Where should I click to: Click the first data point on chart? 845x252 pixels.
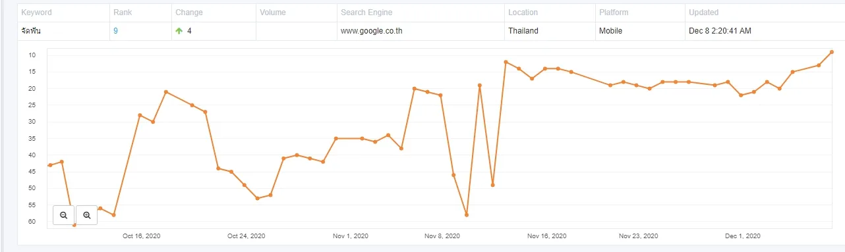49,165
